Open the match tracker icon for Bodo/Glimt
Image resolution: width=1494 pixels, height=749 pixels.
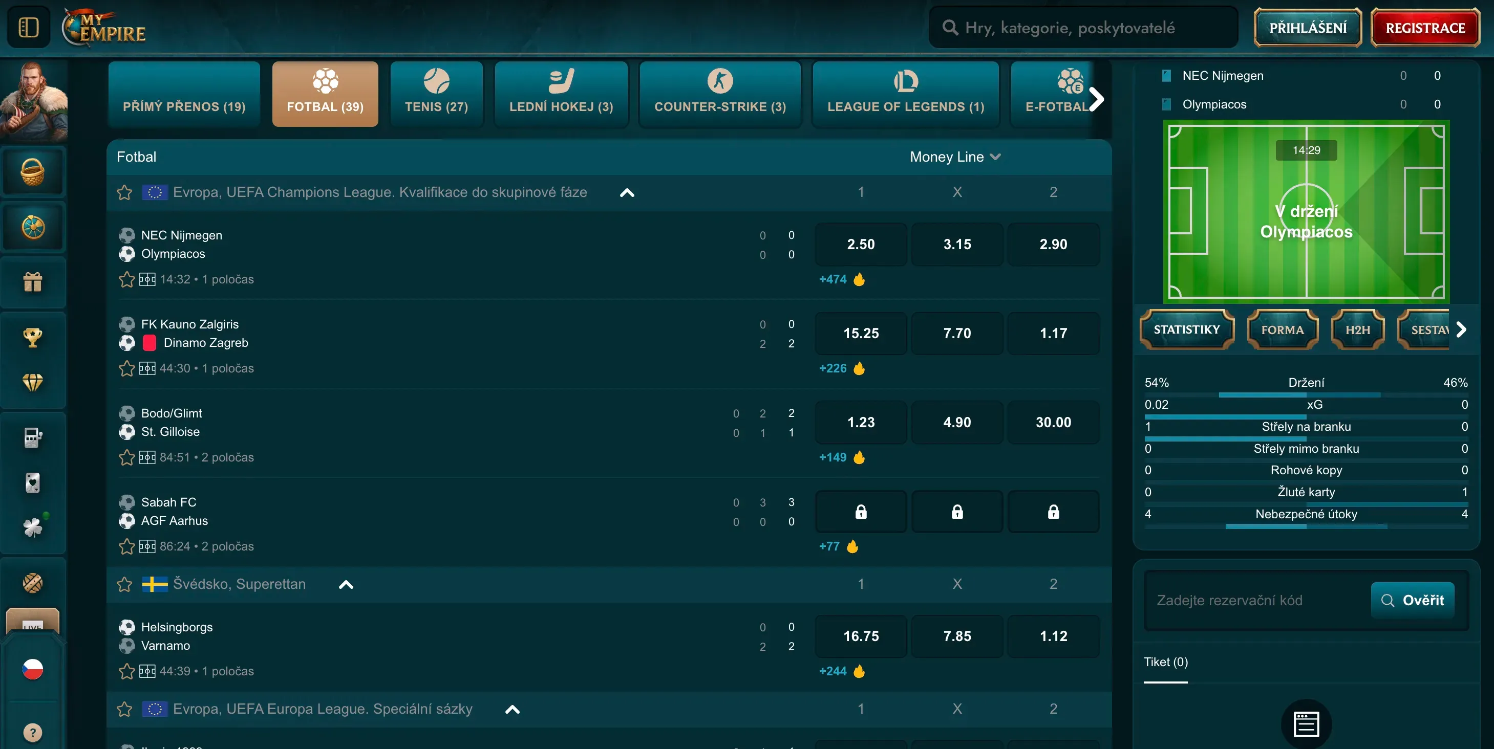[147, 457]
